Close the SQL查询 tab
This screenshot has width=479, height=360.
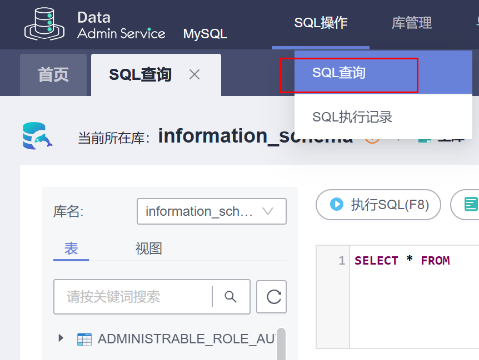tap(194, 74)
